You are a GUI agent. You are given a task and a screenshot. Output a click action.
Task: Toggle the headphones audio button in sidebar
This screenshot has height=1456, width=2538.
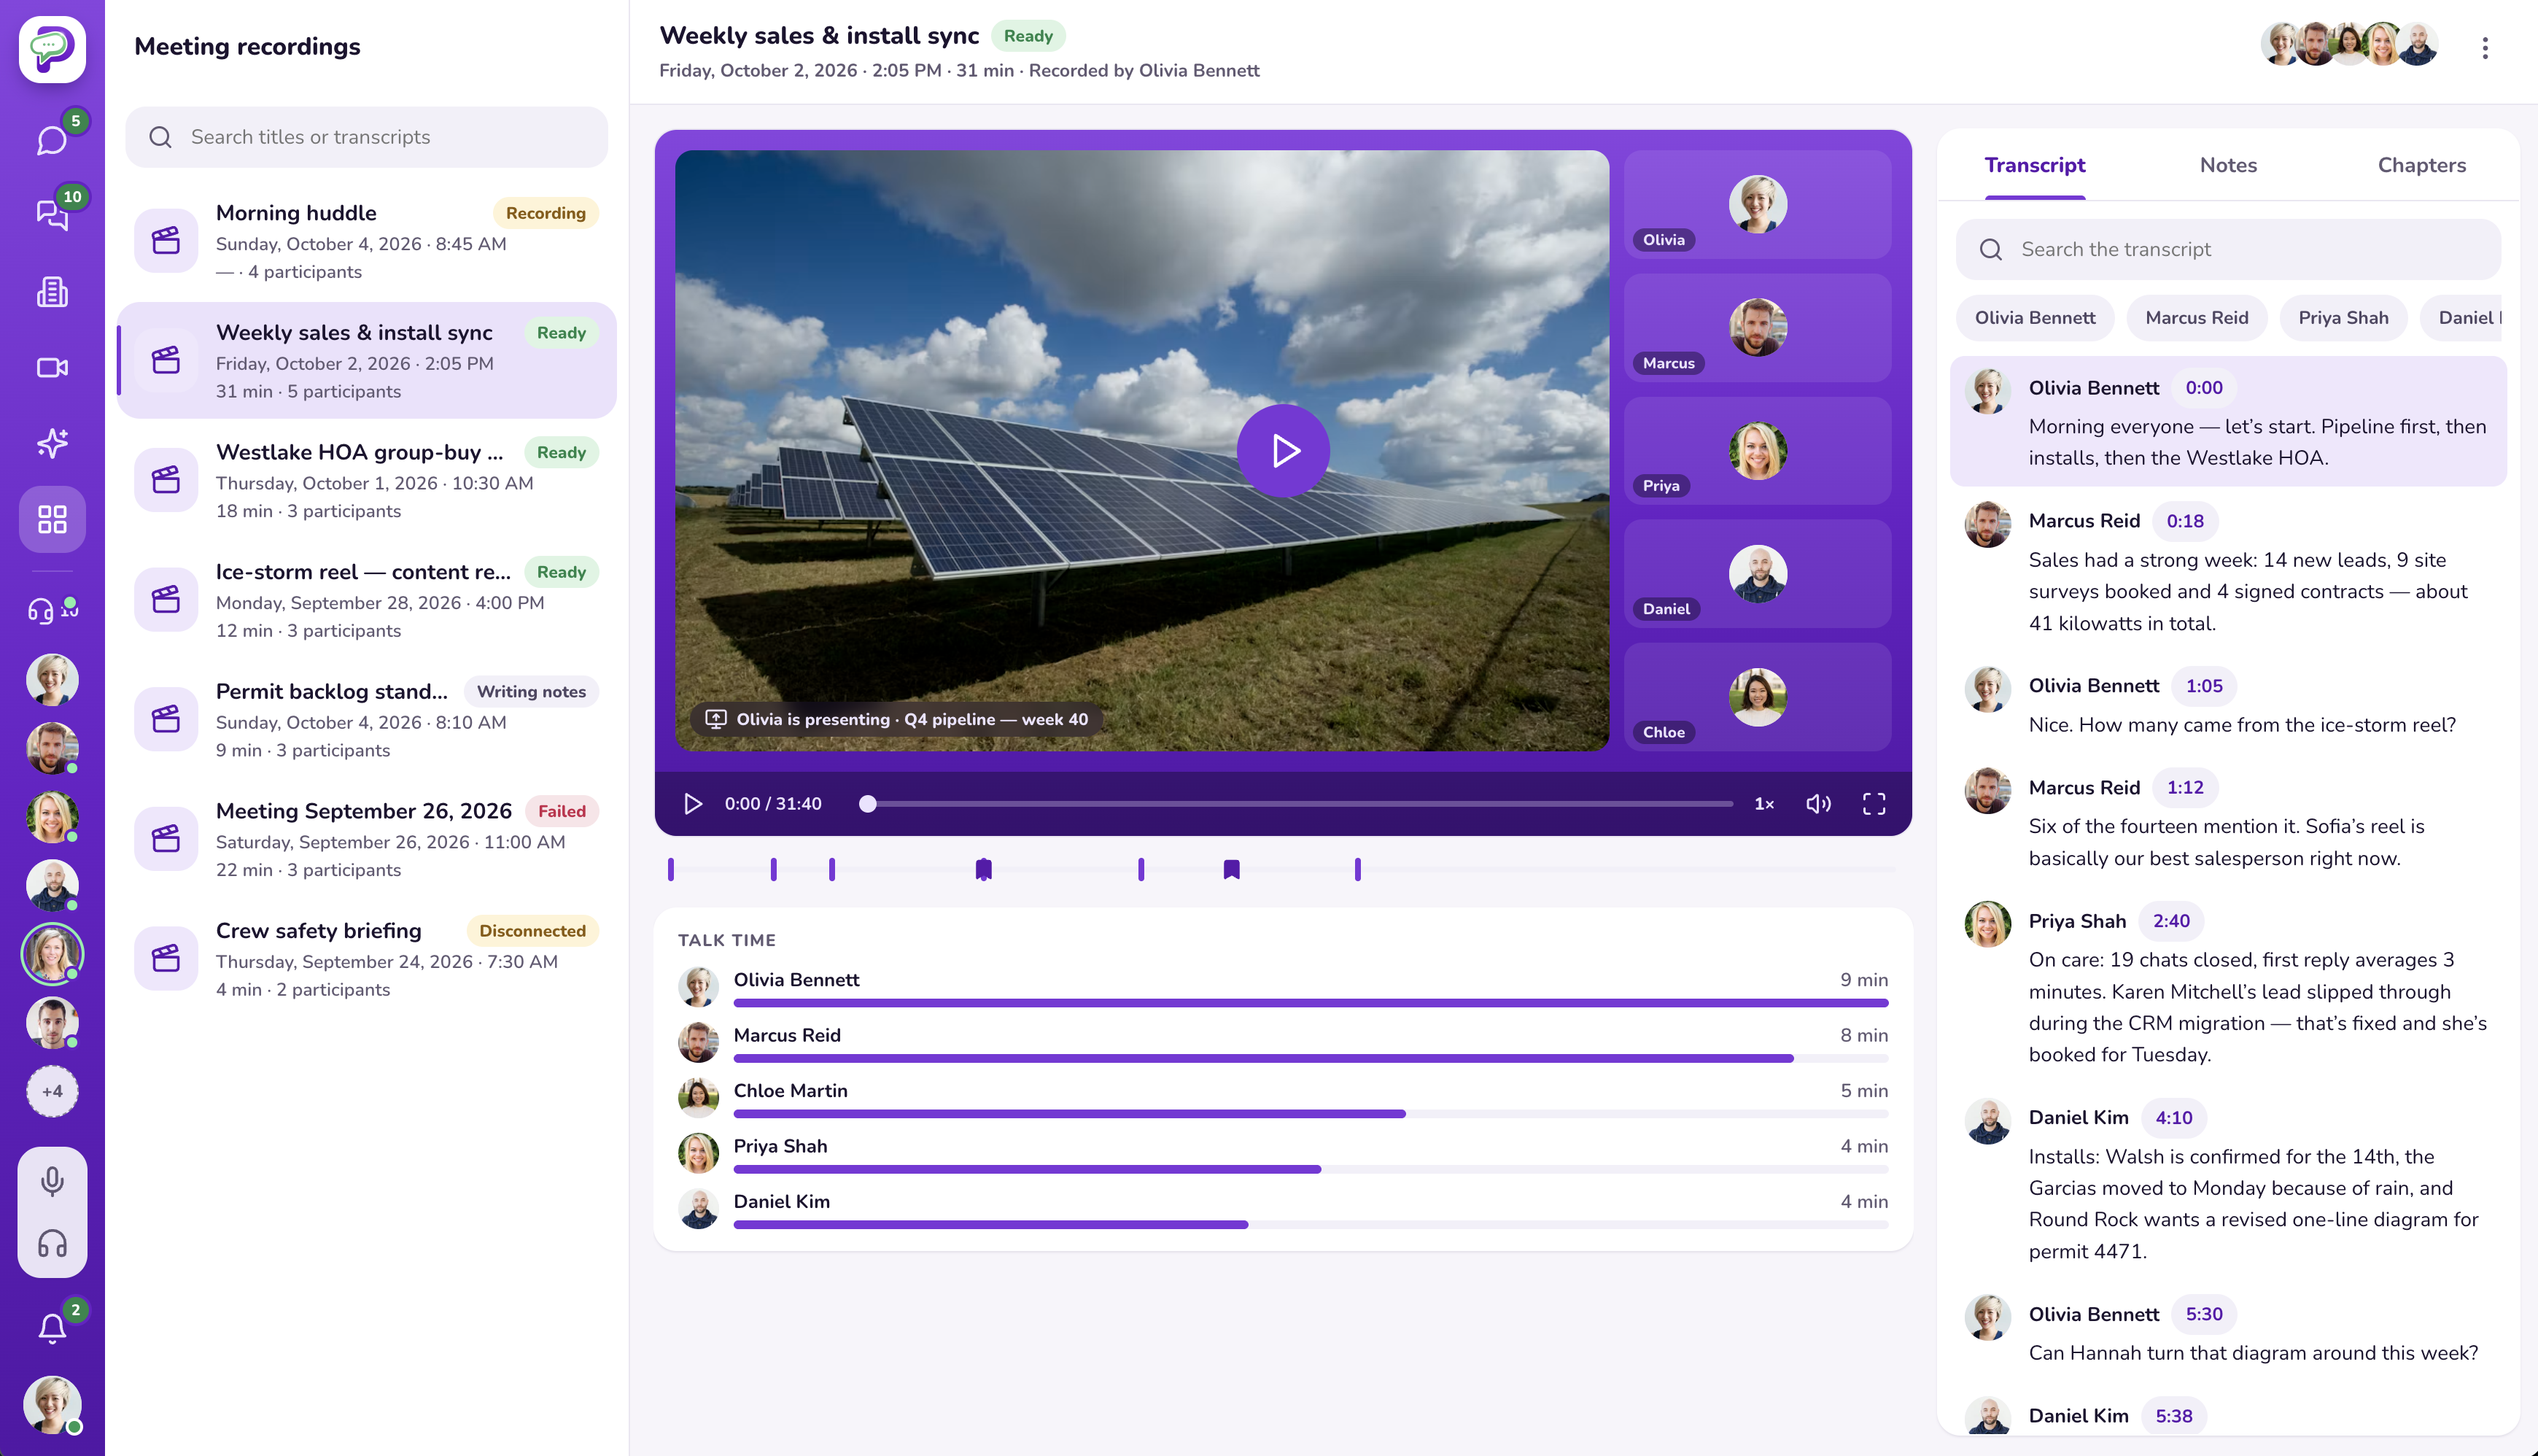click(52, 1243)
